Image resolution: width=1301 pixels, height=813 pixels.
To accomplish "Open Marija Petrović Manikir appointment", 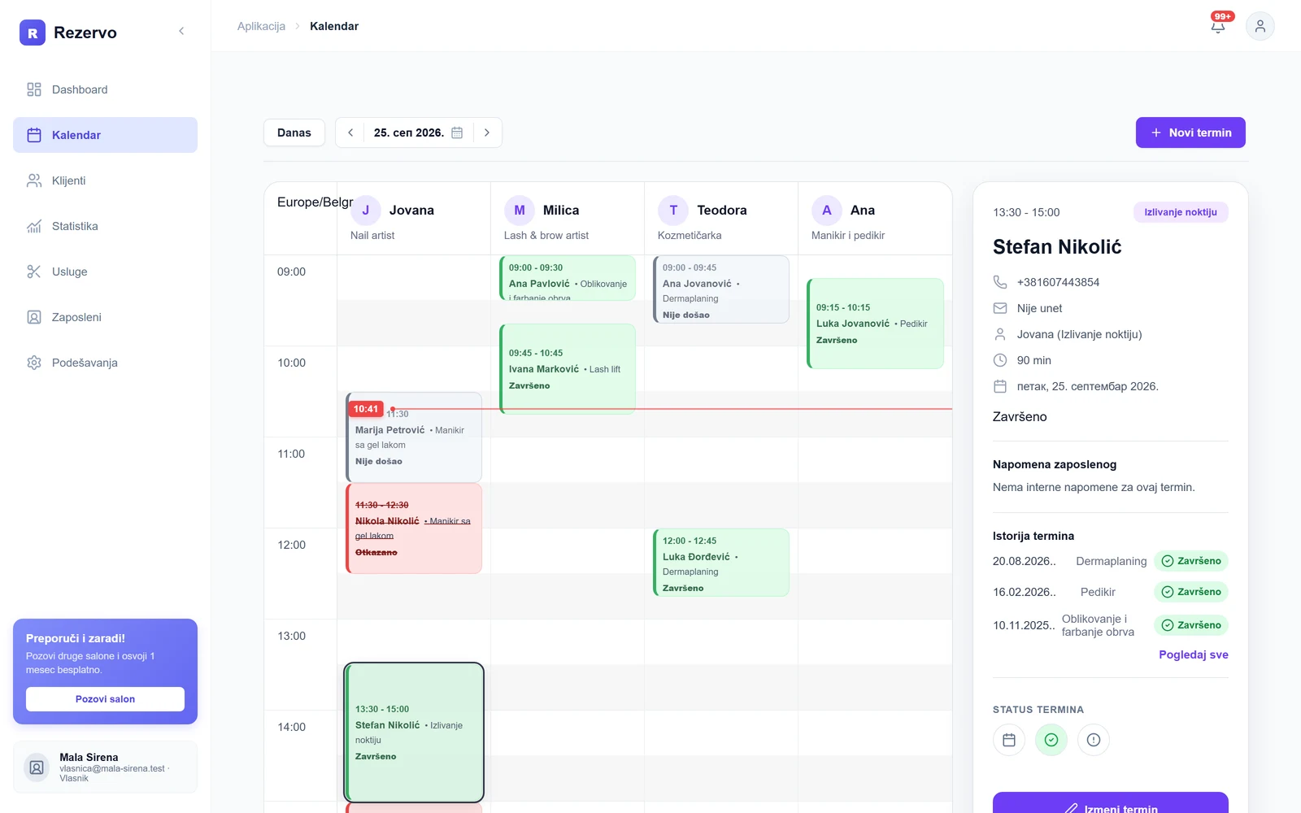I will click(x=414, y=437).
